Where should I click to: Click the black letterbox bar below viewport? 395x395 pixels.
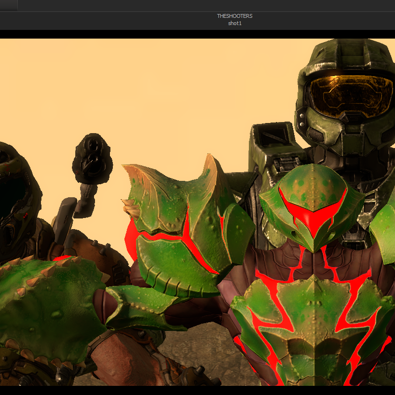click(197, 390)
